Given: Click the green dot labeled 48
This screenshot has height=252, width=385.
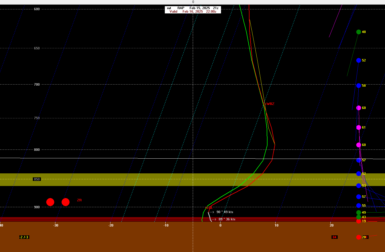Looking at the screenshot, I should 359,32.
